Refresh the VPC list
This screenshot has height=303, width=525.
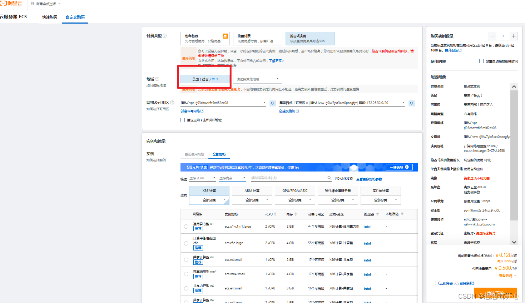pyautogui.click(x=273, y=103)
